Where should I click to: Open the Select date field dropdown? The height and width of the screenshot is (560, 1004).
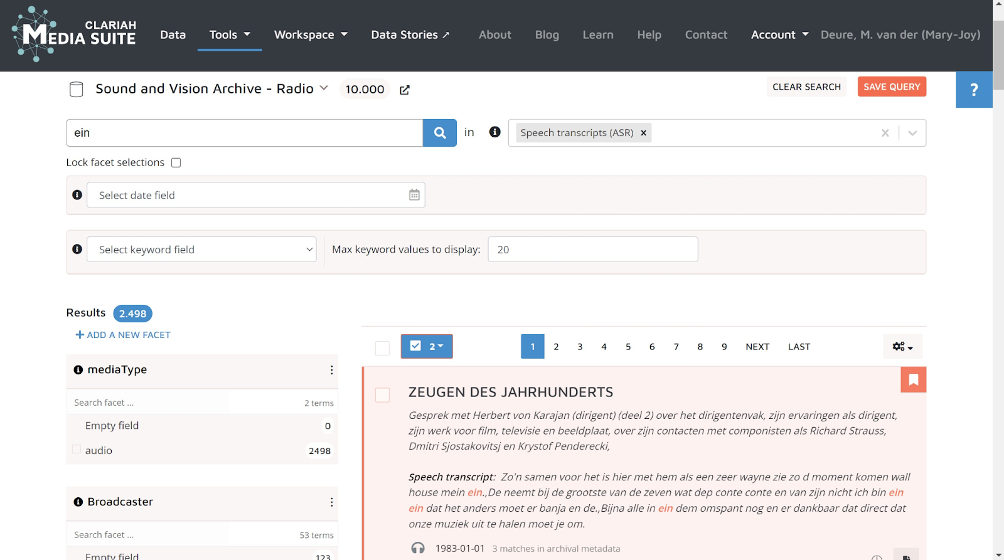click(256, 195)
